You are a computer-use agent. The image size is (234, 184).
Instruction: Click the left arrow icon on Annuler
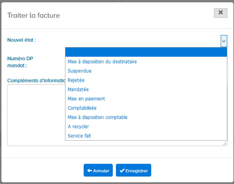89,170
